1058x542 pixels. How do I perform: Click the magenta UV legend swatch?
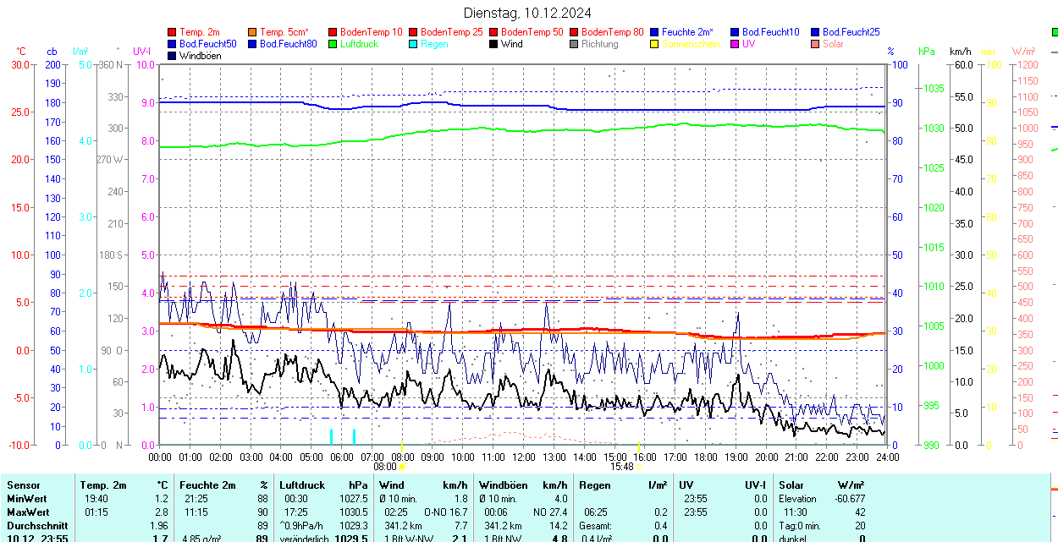point(736,44)
